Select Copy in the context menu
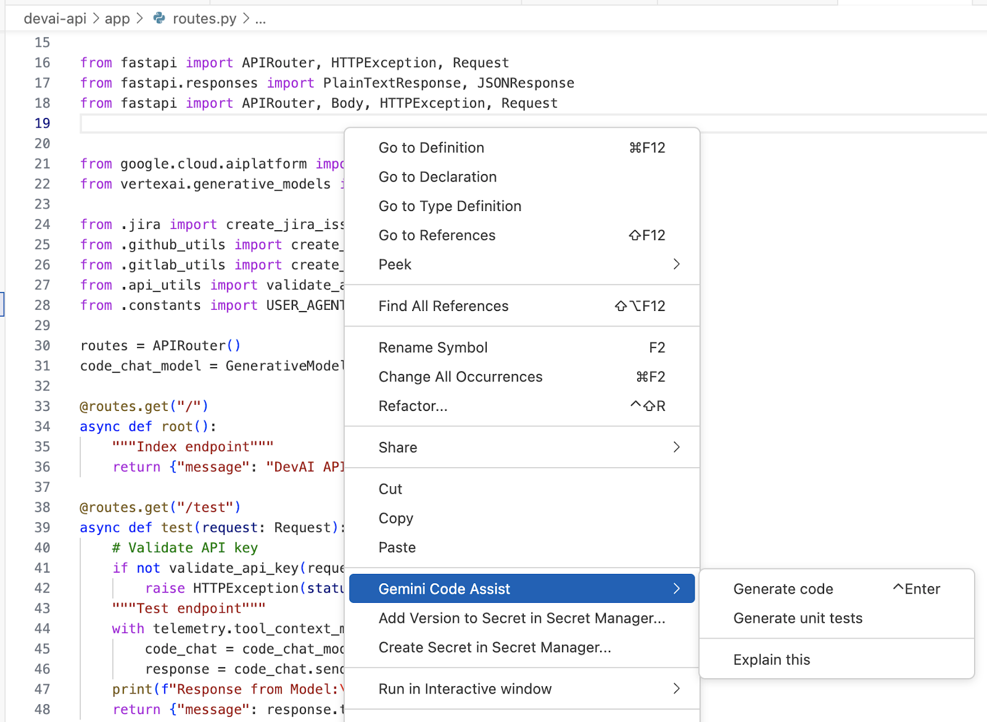 pos(396,518)
